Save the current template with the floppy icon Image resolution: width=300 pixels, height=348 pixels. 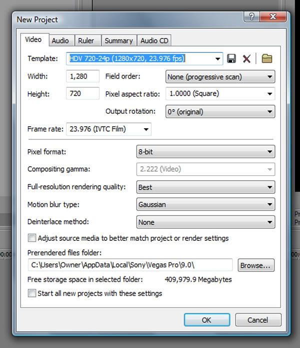(231, 59)
